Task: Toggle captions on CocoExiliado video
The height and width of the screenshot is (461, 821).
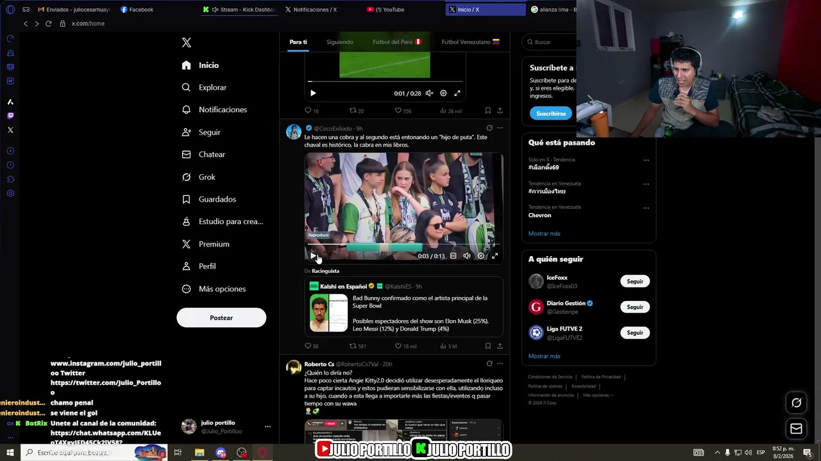Action: 453,256
